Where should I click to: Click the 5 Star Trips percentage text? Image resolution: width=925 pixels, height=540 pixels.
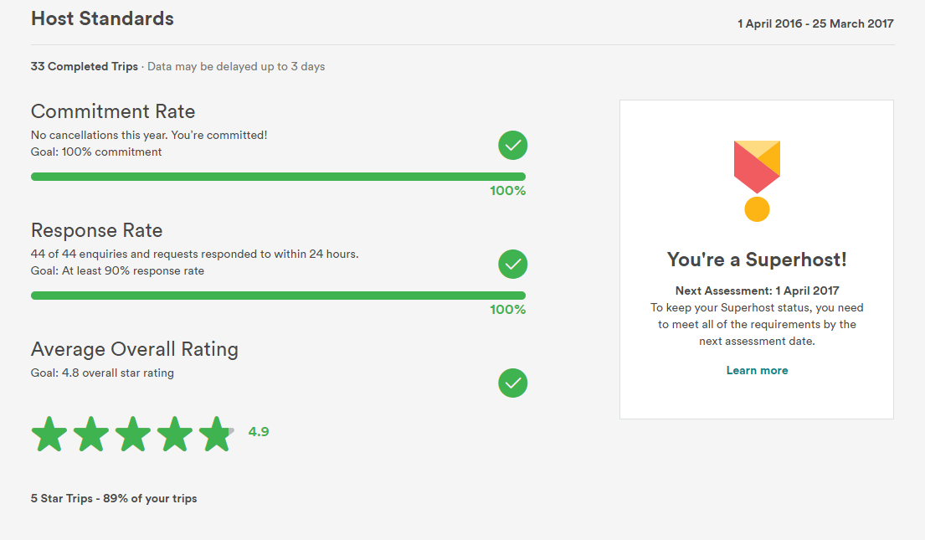tap(114, 498)
